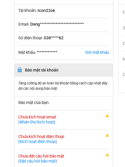Click the warning triangle next to Chưa đặt câu hỏi bảo mật
125x167 pixels.
click(107, 155)
